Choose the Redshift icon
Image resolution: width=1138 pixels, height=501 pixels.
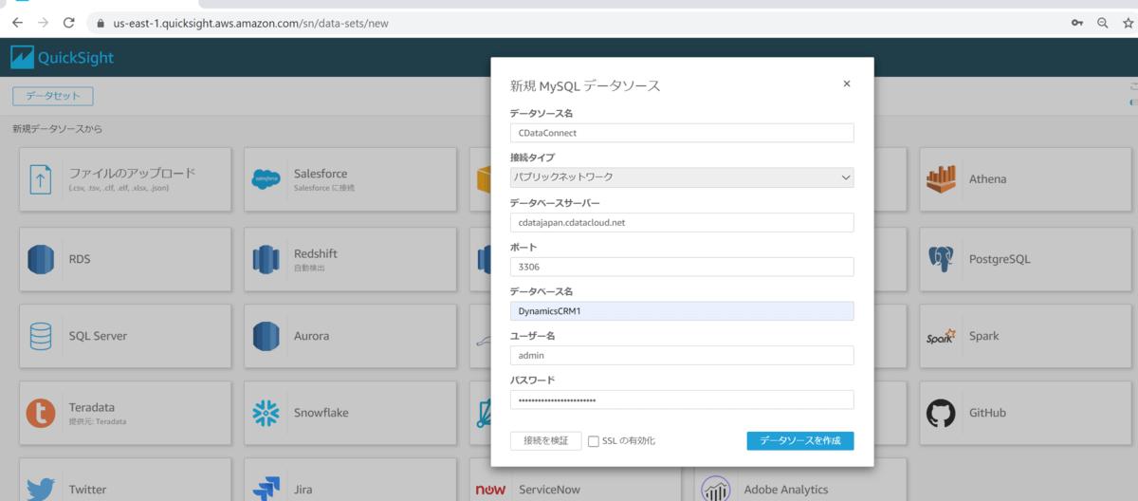tap(266, 258)
